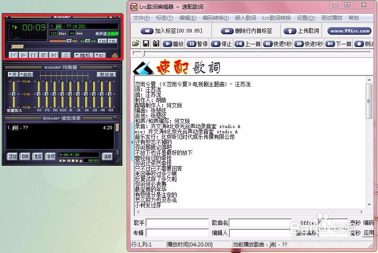This screenshot has height=253, width=378.
Task: Click save floppy disk icon
Action: coord(146,43)
